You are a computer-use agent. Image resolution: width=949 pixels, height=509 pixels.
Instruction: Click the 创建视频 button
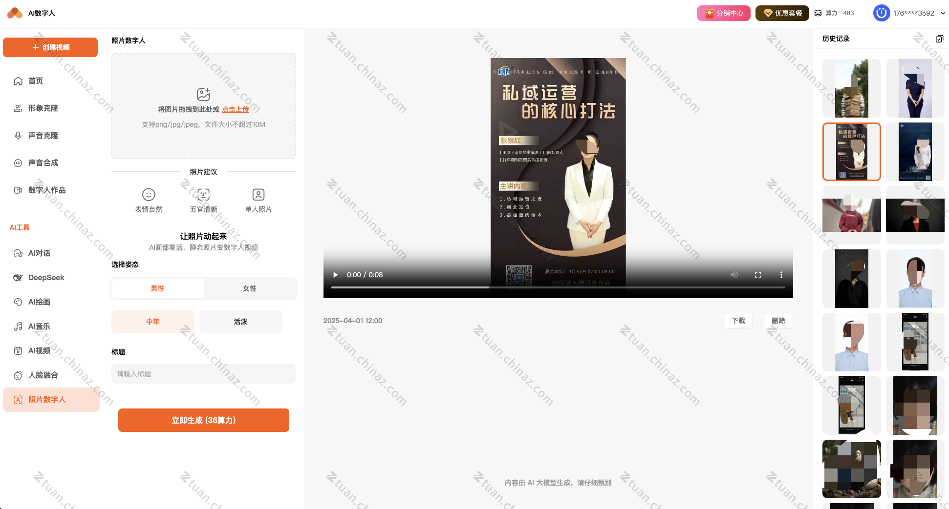tap(50, 47)
